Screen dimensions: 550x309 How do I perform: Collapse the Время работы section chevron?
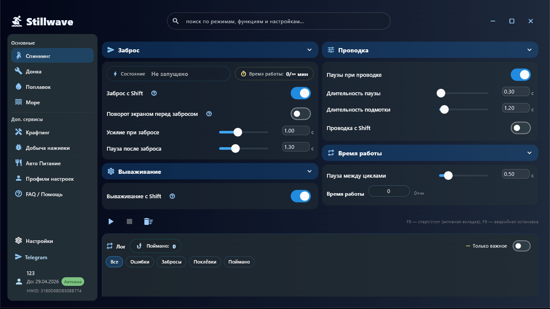point(529,153)
